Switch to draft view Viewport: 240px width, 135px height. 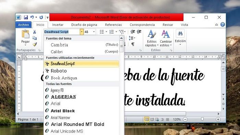(x=167, y=119)
